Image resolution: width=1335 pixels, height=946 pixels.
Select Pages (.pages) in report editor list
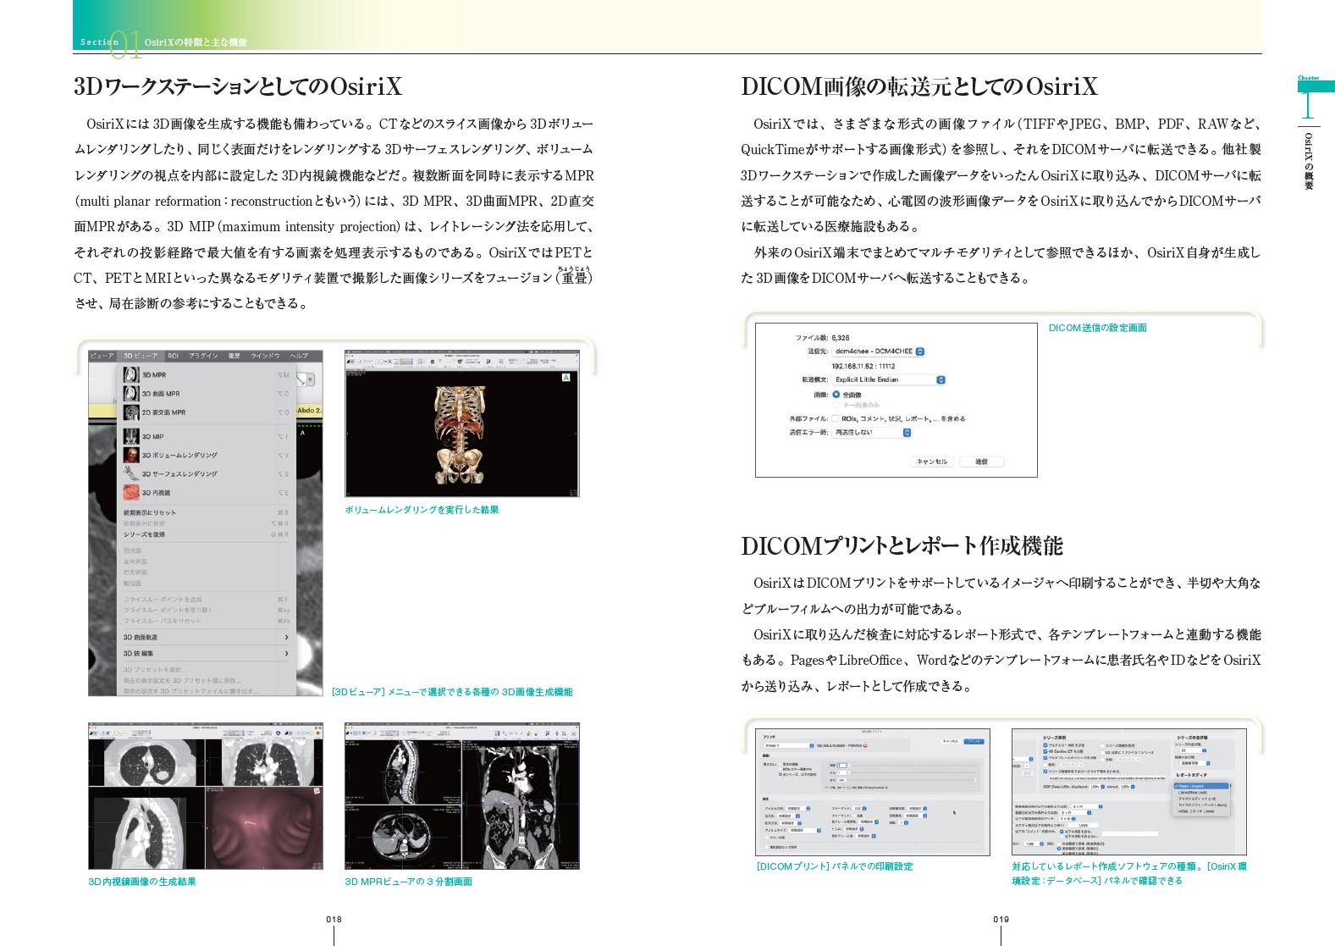click(x=1201, y=786)
